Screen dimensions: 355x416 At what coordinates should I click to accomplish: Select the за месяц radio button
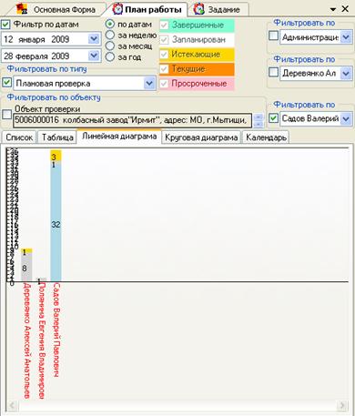pos(110,46)
